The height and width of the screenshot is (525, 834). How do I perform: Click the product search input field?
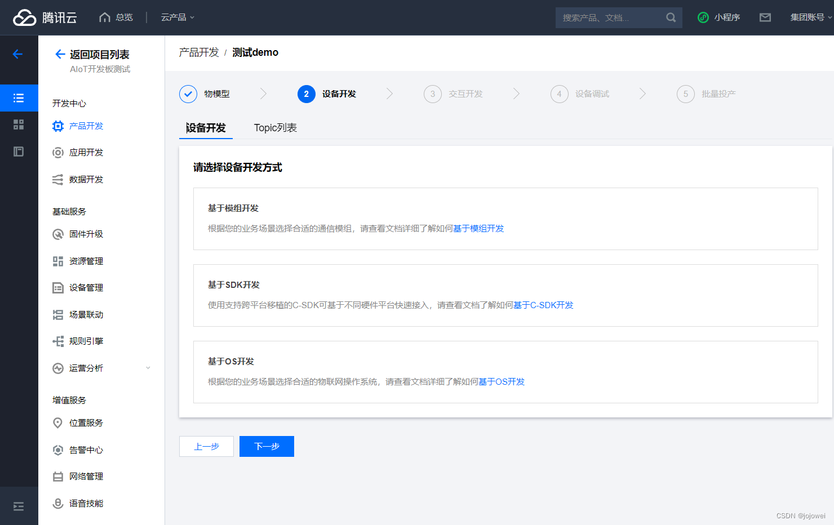point(609,17)
